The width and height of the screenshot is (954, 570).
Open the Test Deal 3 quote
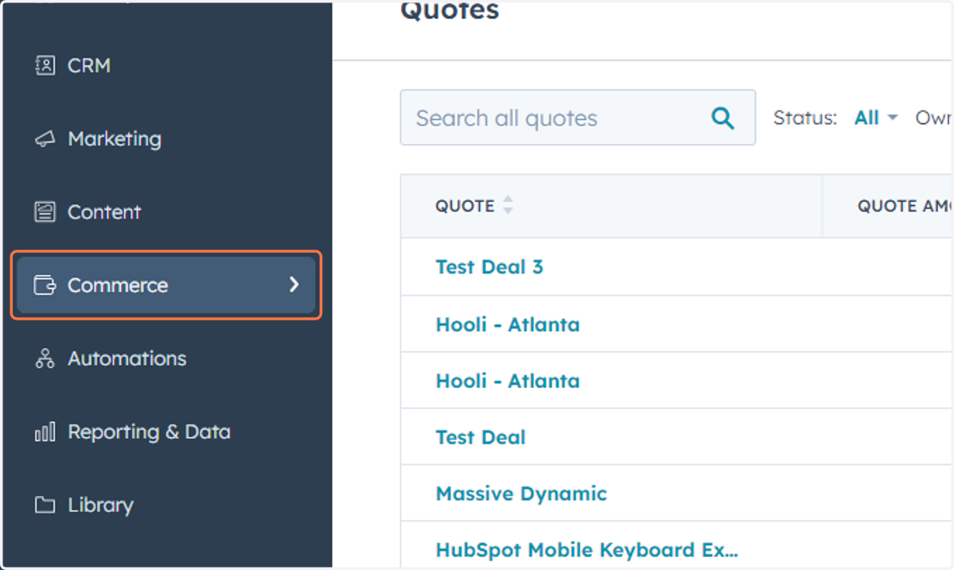[489, 267]
